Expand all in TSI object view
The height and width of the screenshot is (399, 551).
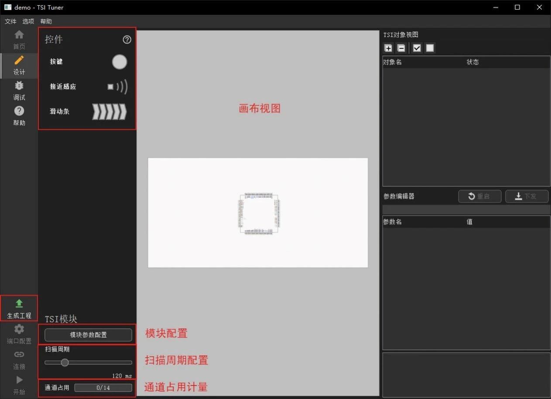tap(388, 48)
